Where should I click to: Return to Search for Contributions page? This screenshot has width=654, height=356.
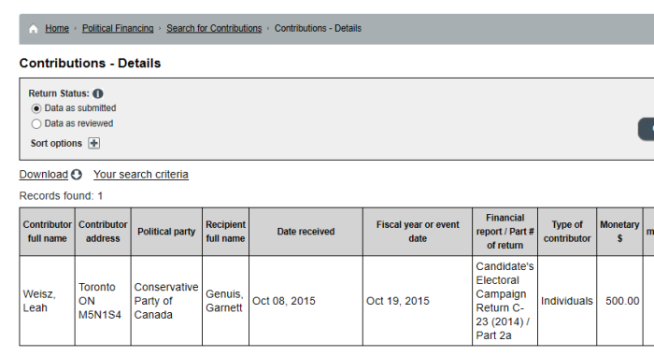pos(214,28)
